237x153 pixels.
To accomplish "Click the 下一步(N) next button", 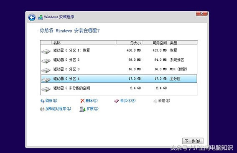I will 193,141.
